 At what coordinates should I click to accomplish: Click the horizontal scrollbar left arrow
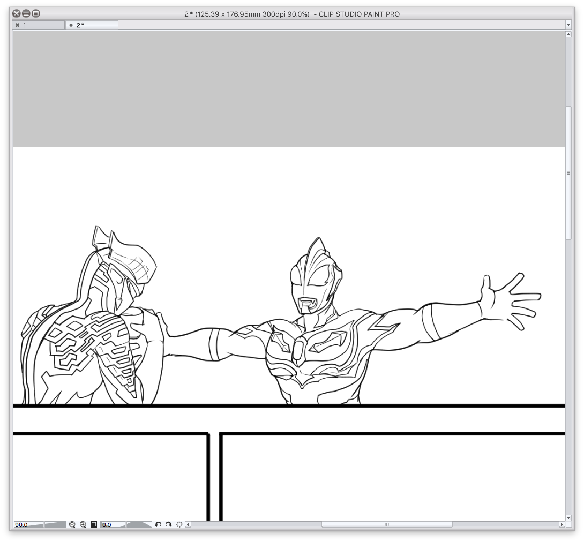[188, 524]
